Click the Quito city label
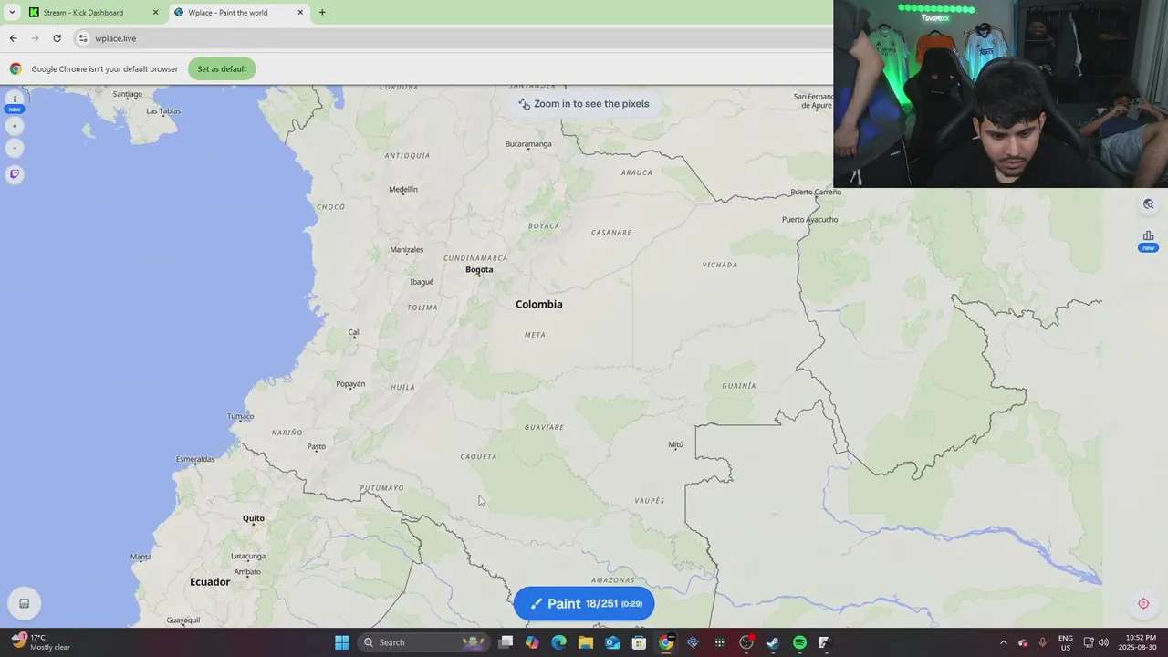The image size is (1168, 657). [x=254, y=518]
